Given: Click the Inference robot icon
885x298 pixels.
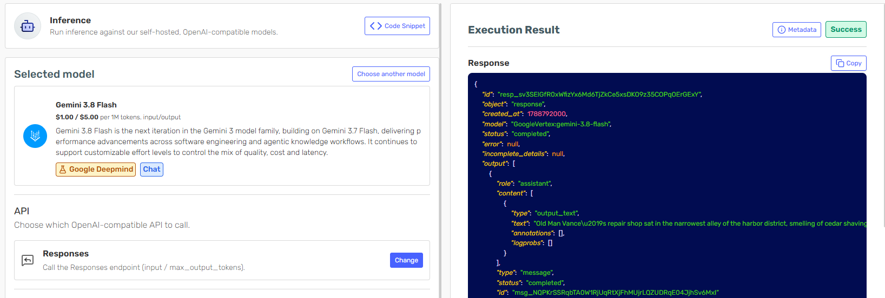Looking at the screenshot, I should (x=28, y=26).
